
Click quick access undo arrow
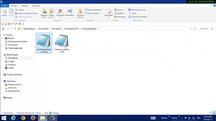(x=20, y=24)
